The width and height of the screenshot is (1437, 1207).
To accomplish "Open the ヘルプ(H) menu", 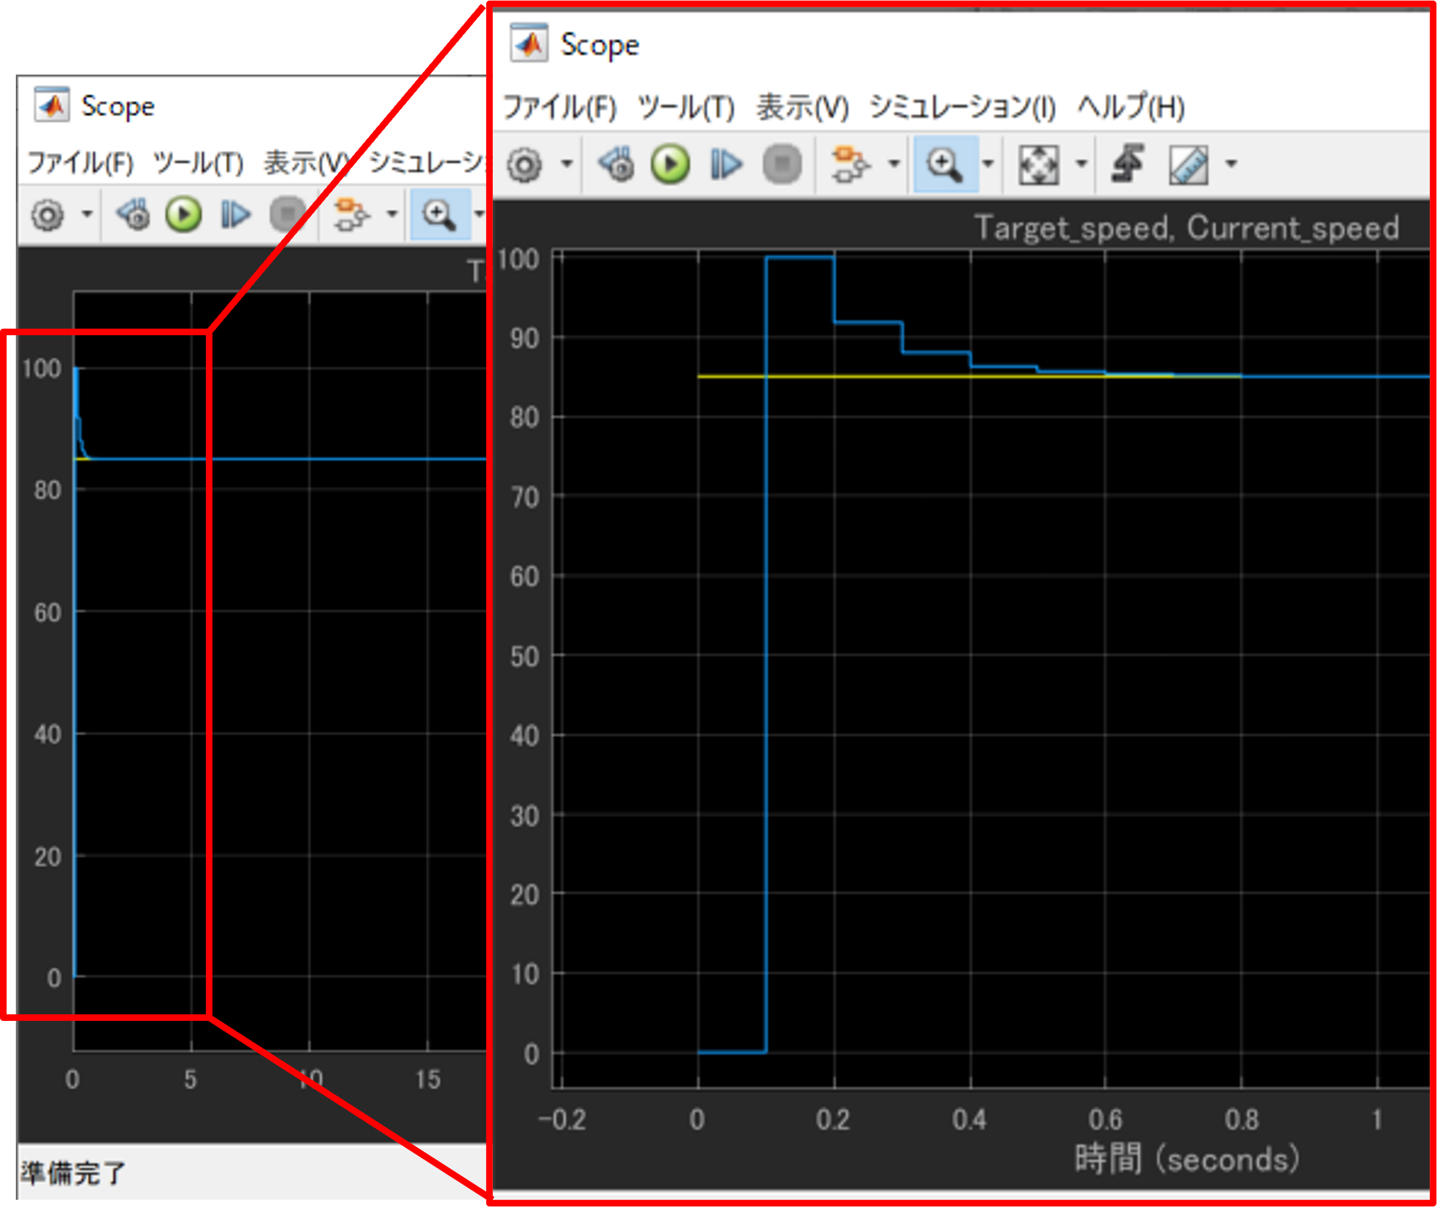I will pos(1130,108).
